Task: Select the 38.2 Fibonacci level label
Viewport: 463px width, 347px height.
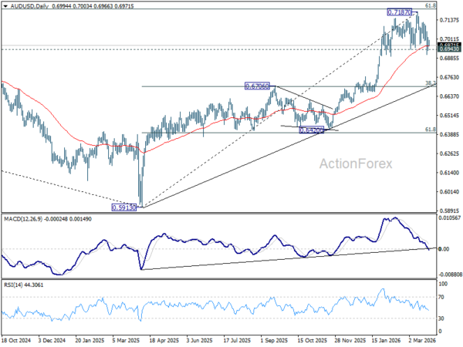Action: pos(431,83)
